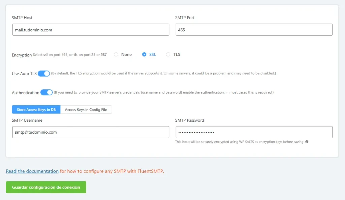This screenshot has height=200, width=345.
Task: Click the SMTP Port input field
Action: click(254, 30)
